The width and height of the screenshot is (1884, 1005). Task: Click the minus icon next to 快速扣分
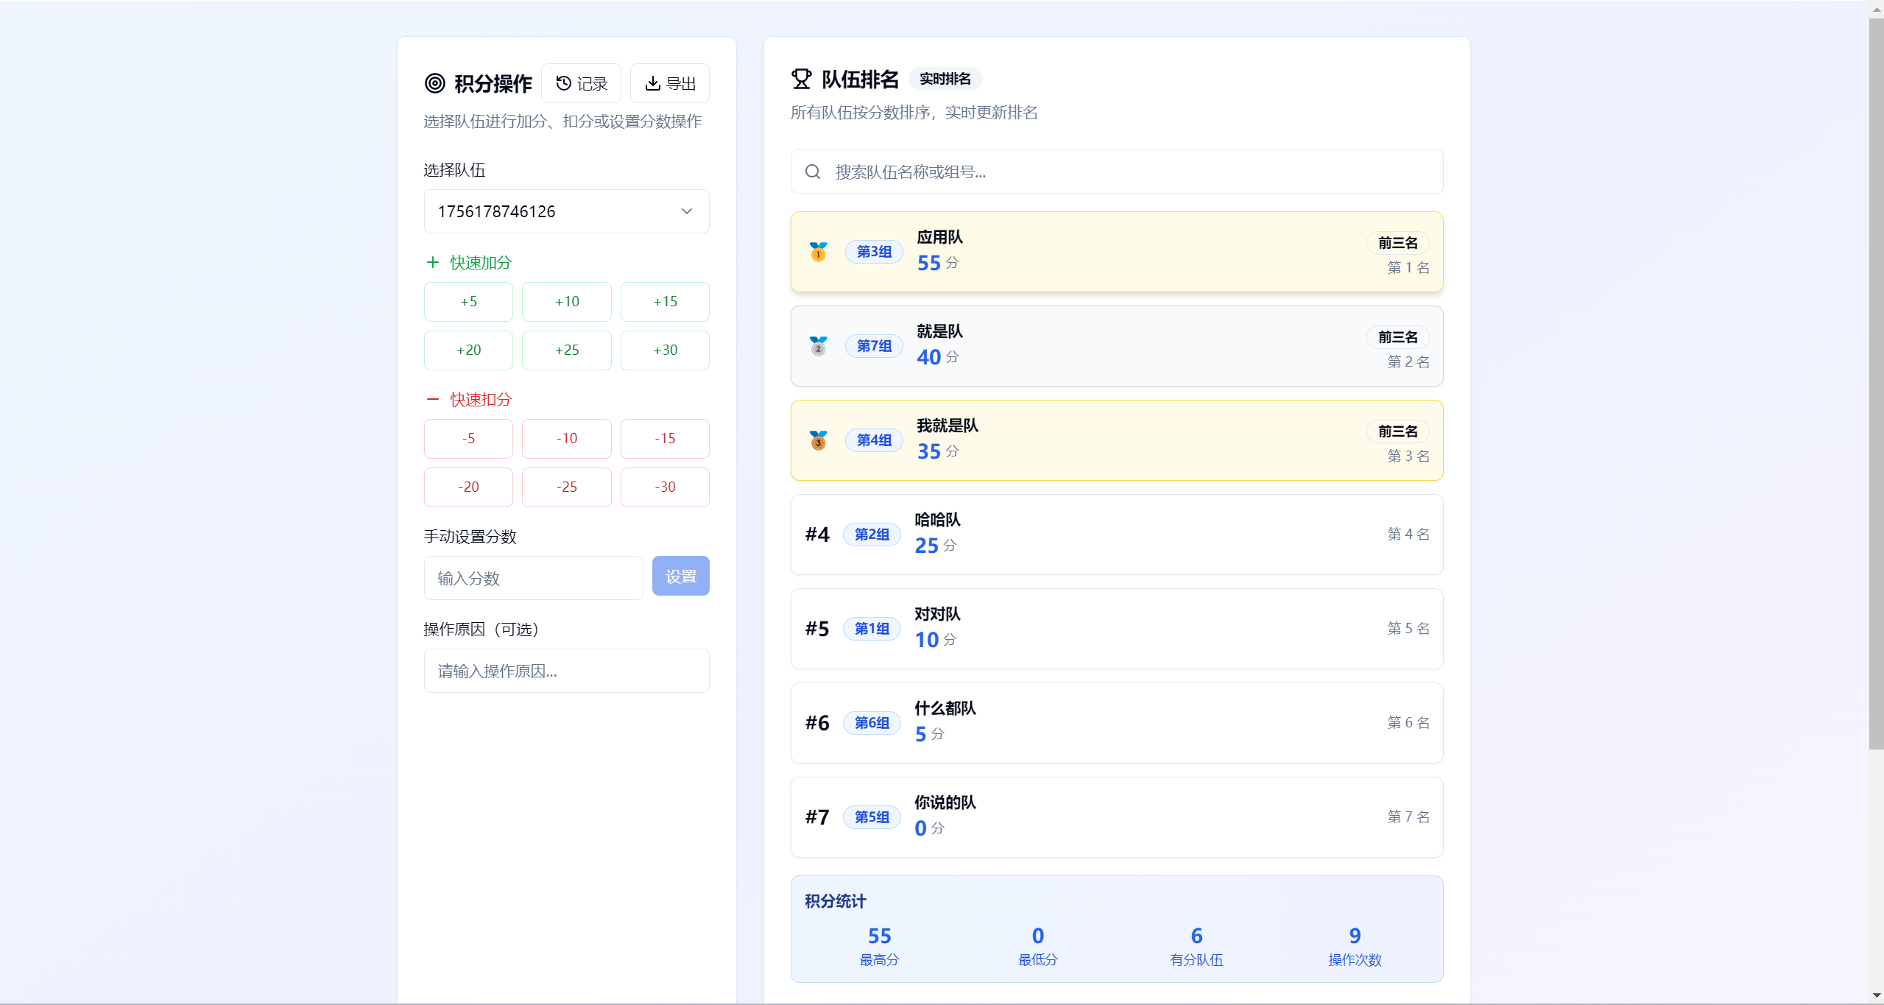click(433, 399)
